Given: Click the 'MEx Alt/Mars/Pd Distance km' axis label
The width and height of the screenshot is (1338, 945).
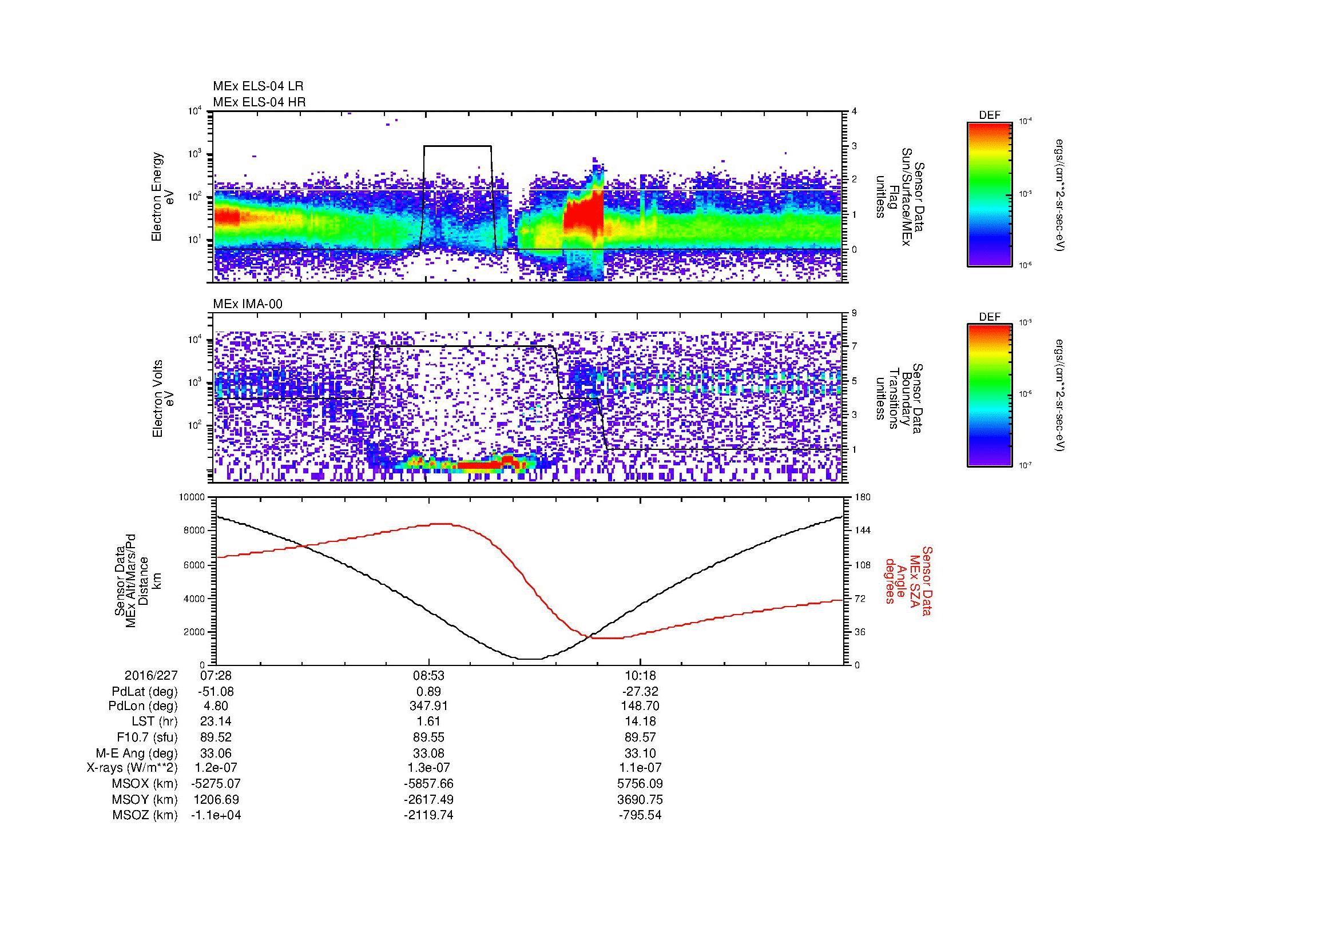Looking at the screenshot, I should coord(138,581).
